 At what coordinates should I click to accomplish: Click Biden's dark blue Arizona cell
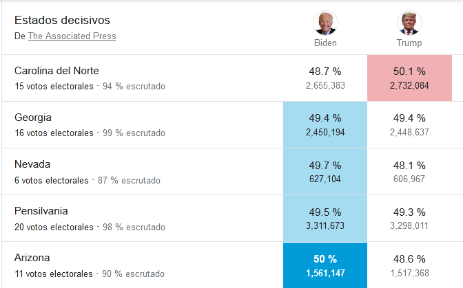point(325,265)
